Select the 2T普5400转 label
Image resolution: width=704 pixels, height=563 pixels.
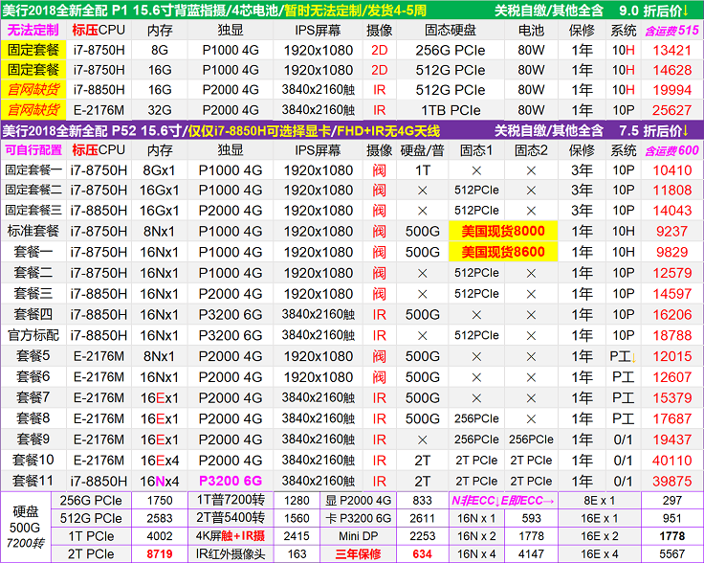[231, 518]
